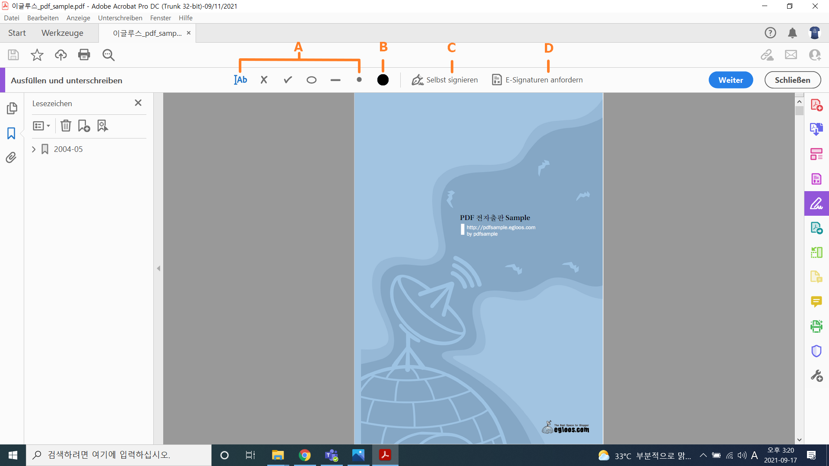Image resolution: width=829 pixels, height=466 pixels.
Task: Toggle the page thumbnails panel
Action: click(x=12, y=108)
